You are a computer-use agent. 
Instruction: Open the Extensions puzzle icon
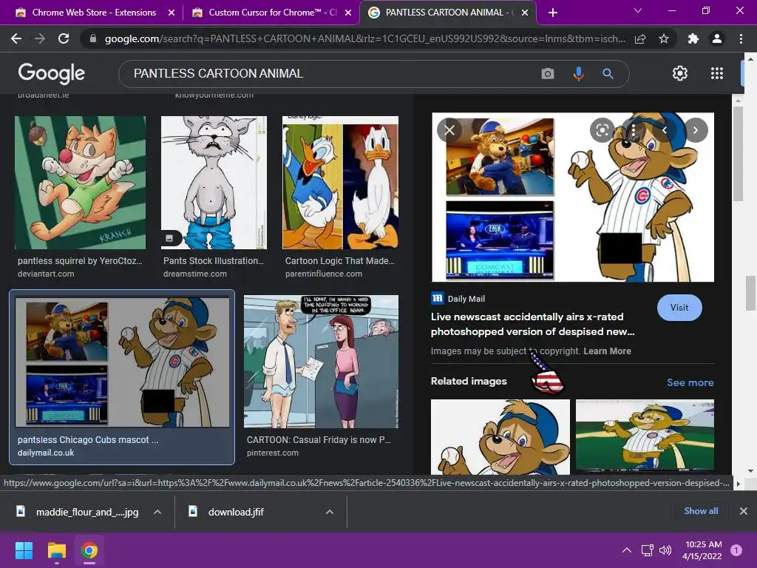click(693, 38)
